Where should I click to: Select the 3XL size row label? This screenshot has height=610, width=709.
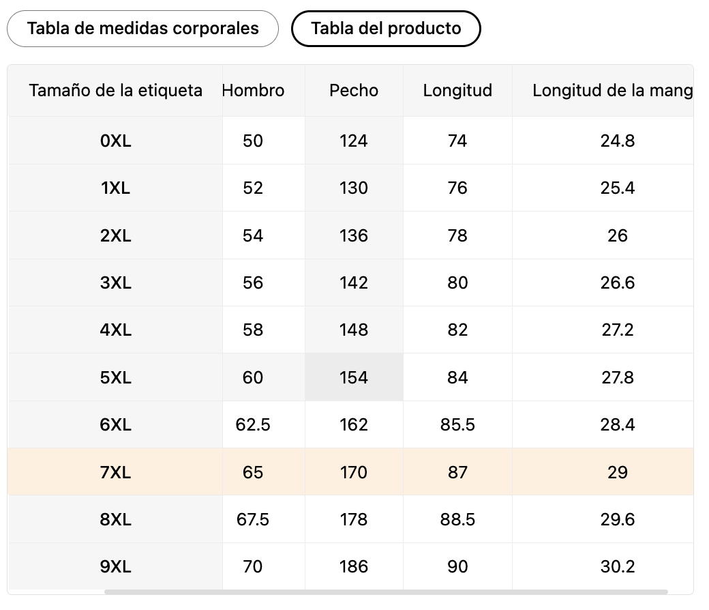click(115, 283)
